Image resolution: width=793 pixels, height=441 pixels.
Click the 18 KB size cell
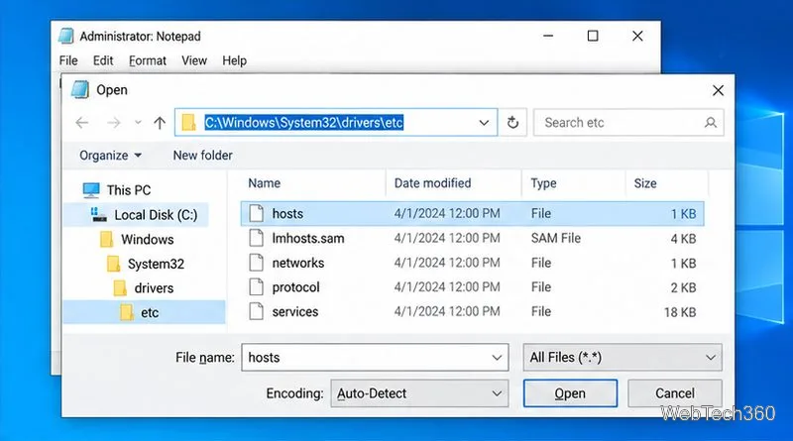pos(680,312)
